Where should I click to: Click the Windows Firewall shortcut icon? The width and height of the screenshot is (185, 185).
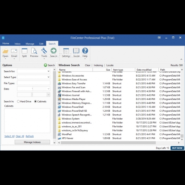point(60,91)
